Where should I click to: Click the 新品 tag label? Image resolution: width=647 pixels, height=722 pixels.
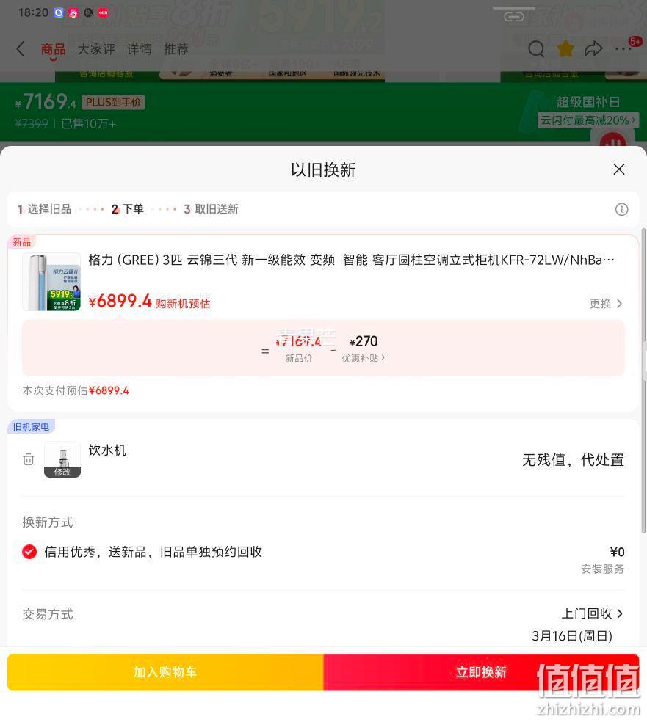coord(21,242)
